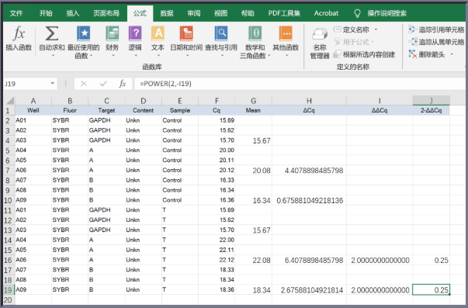Click cell with 0.675881049218136
This screenshot has height=308, width=468.
pos(309,200)
